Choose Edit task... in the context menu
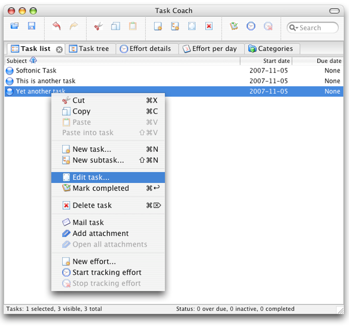This screenshot has width=349, height=329. click(x=108, y=177)
